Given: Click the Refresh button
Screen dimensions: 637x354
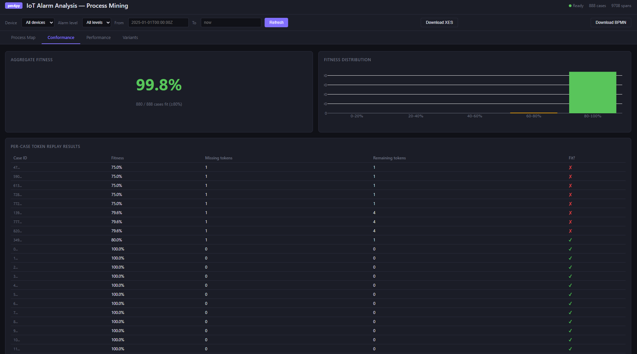Looking at the screenshot, I should pyautogui.click(x=276, y=23).
